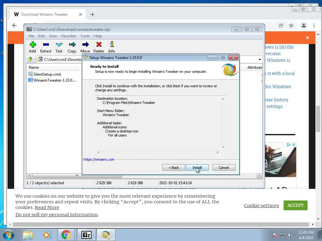The image size is (322, 241).
Task: Click Action Center flag tray icon
Action: (x=275, y=235)
